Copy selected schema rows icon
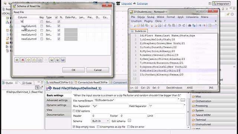This screenshot has height=134, width=238. point(40,60)
